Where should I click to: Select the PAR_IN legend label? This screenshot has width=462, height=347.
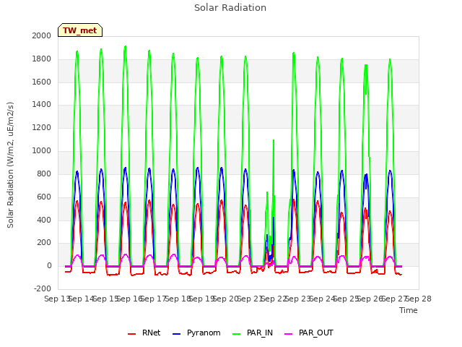click(260, 333)
